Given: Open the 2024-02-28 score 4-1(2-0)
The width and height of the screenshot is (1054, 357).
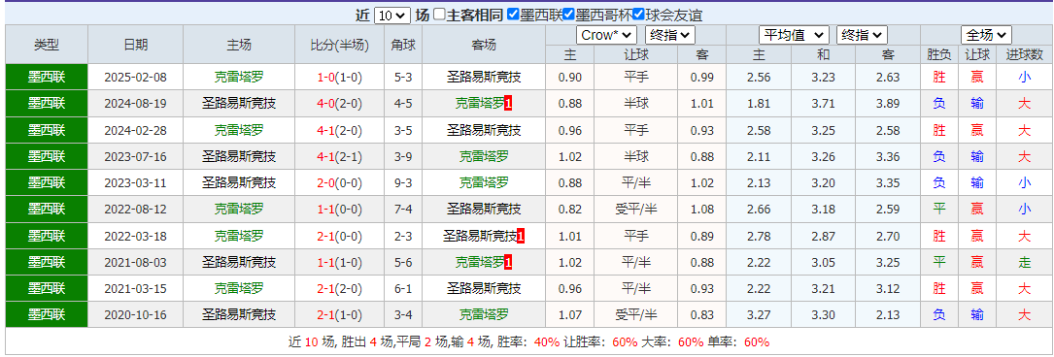Looking at the screenshot, I should pos(339,130).
